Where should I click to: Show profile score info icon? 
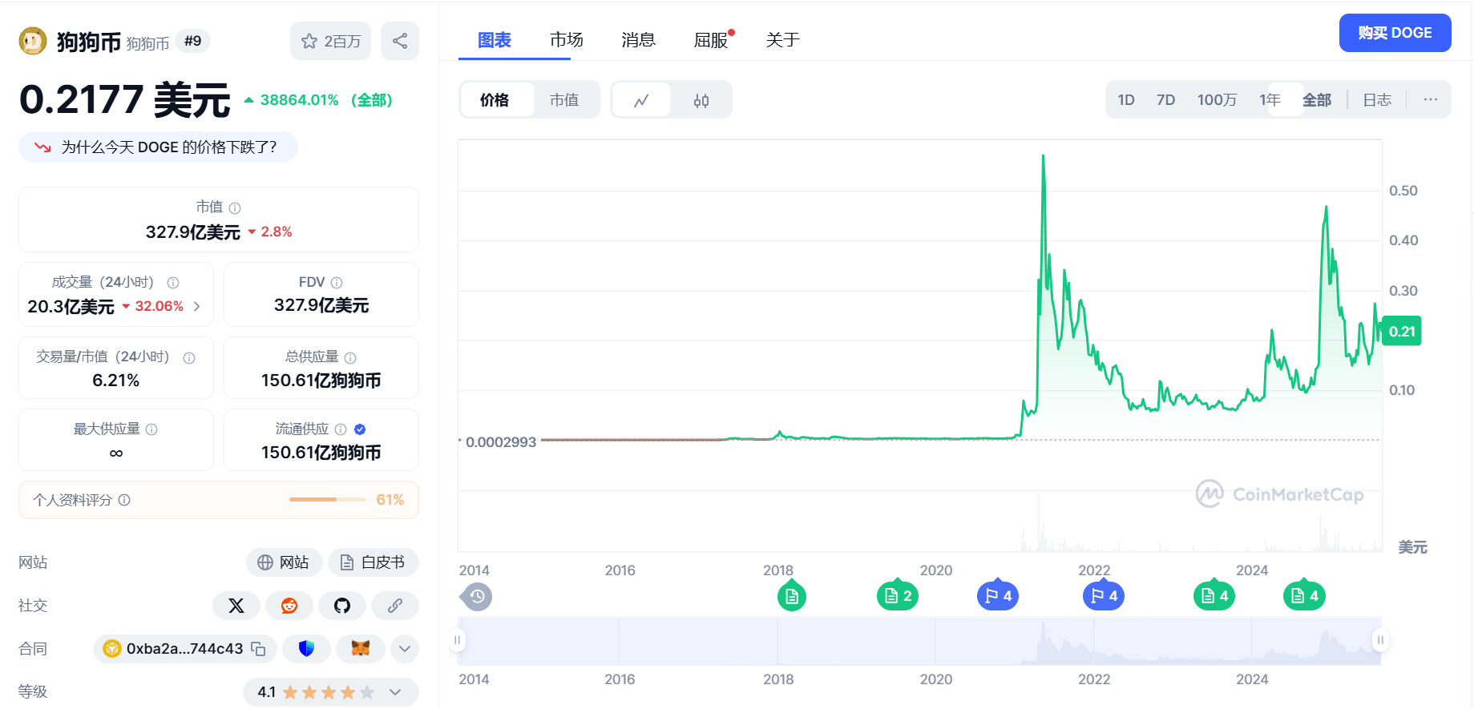pyautogui.click(x=124, y=500)
